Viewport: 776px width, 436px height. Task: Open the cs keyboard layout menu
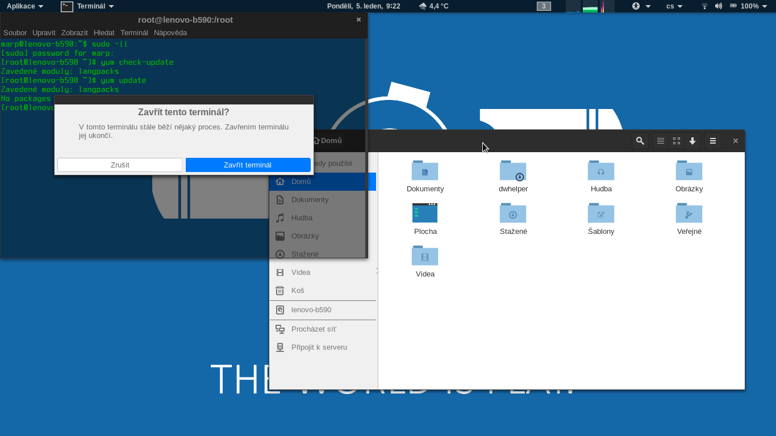[x=674, y=6]
